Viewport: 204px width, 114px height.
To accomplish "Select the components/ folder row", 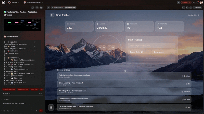I will point(14,58).
